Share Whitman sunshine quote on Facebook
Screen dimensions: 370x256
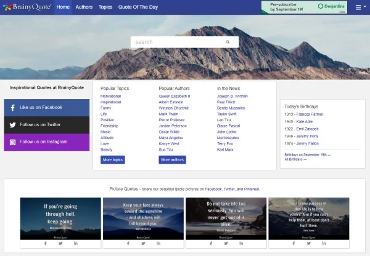tap(128, 243)
